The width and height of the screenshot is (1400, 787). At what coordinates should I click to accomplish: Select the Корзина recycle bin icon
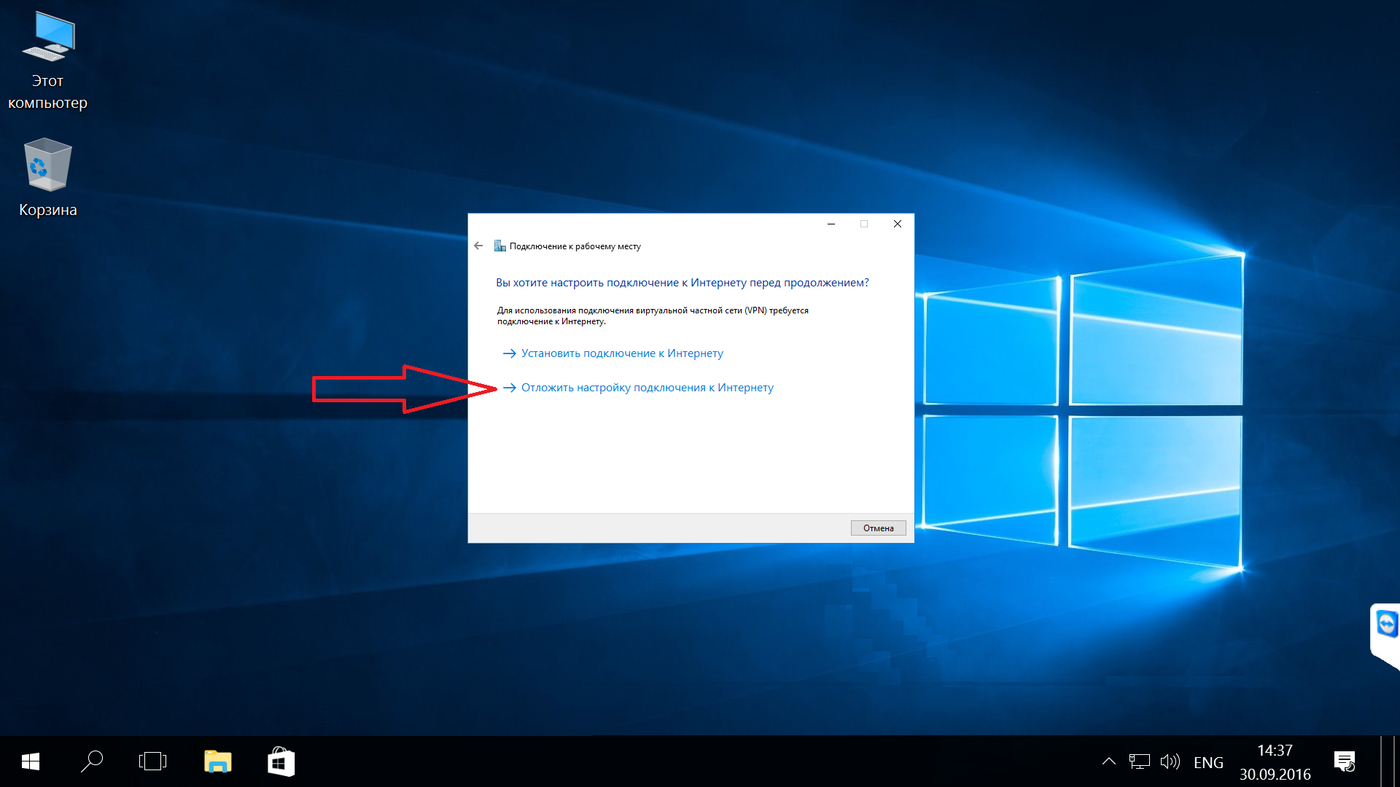(x=47, y=178)
